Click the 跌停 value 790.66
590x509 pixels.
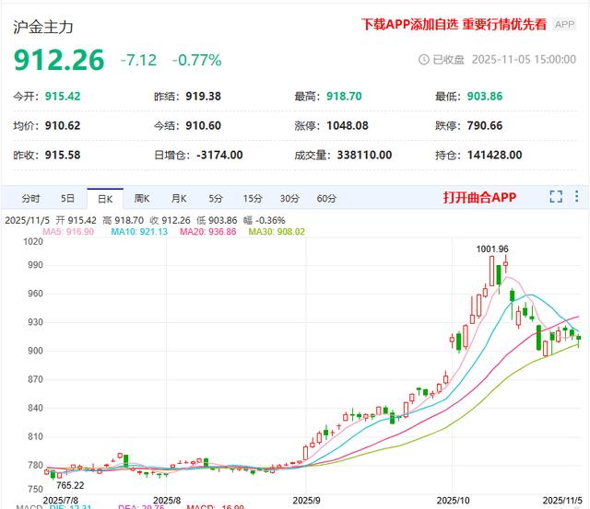(x=485, y=126)
